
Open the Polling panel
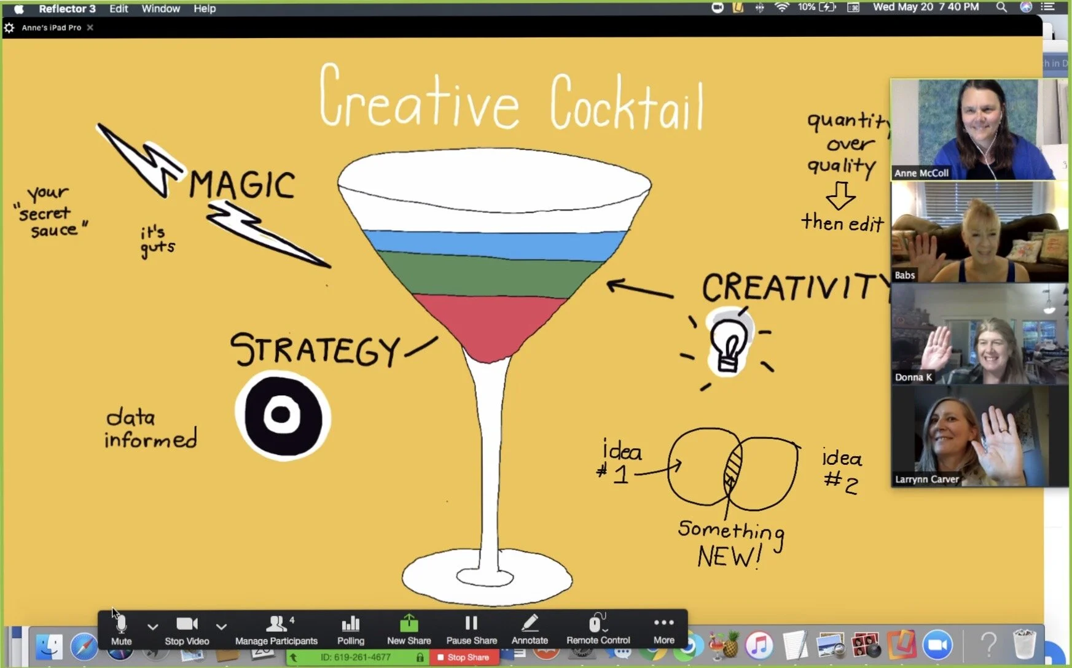pos(350,629)
